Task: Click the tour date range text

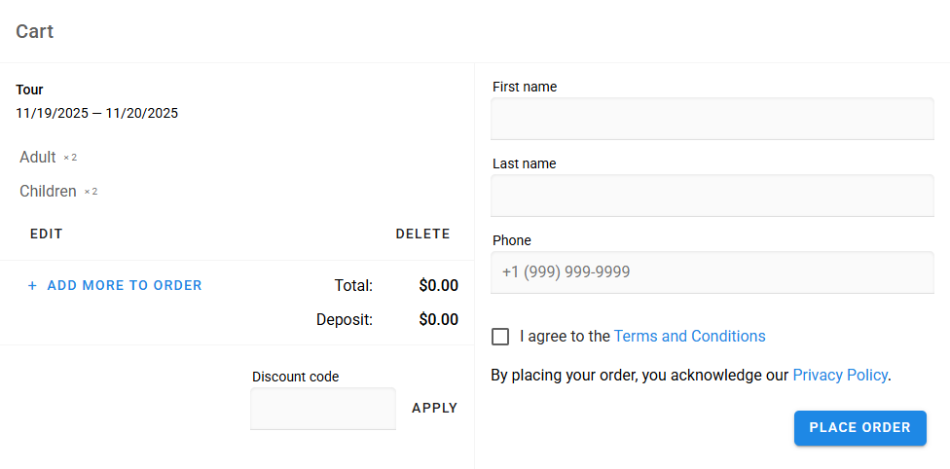Action: coord(96,113)
